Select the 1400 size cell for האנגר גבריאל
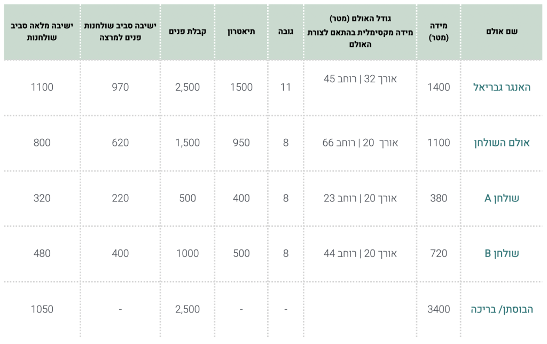The width and height of the screenshot is (547, 344). tap(439, 87)
